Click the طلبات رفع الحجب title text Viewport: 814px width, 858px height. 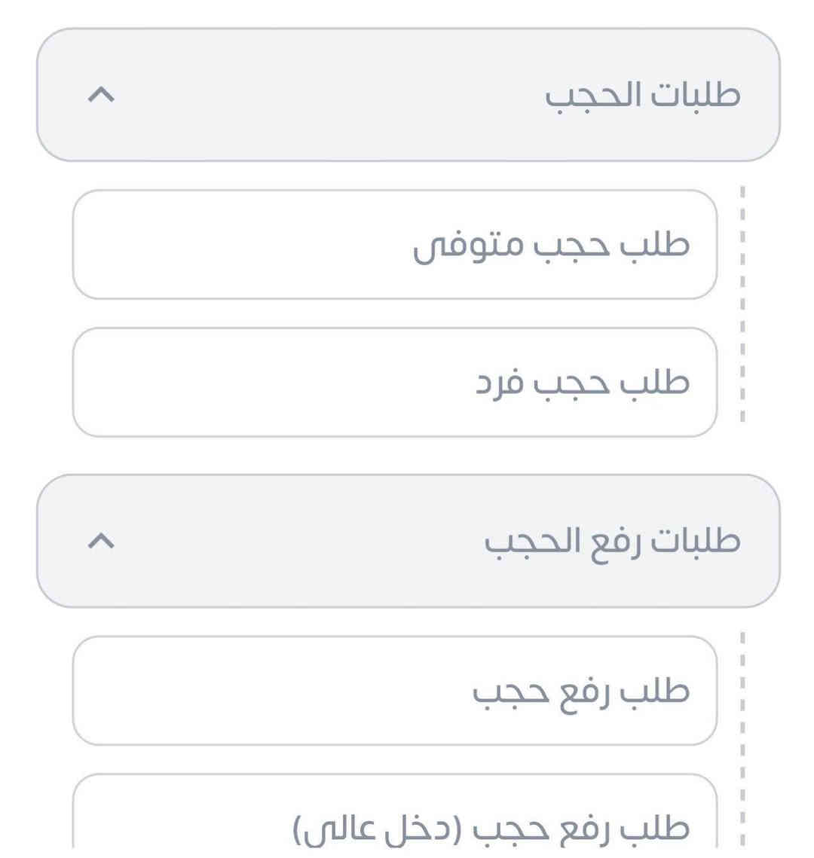pyautogui.click(x=612, y=542)
